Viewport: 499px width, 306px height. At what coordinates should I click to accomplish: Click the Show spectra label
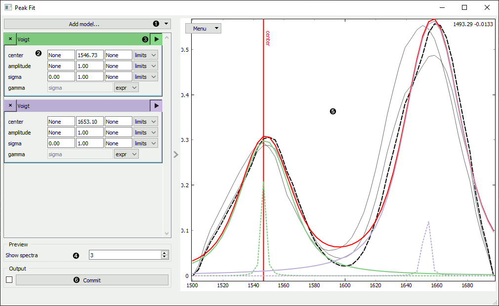point(22,255)
